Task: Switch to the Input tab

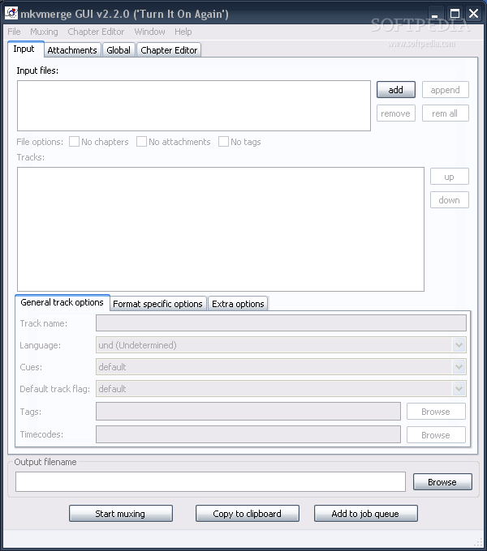Action: (x=26, y=49)
